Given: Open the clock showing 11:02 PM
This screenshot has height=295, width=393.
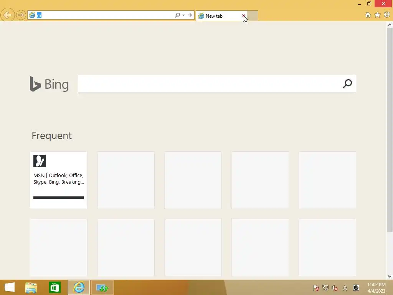Looking at the screenshot, I should point(376,288).
